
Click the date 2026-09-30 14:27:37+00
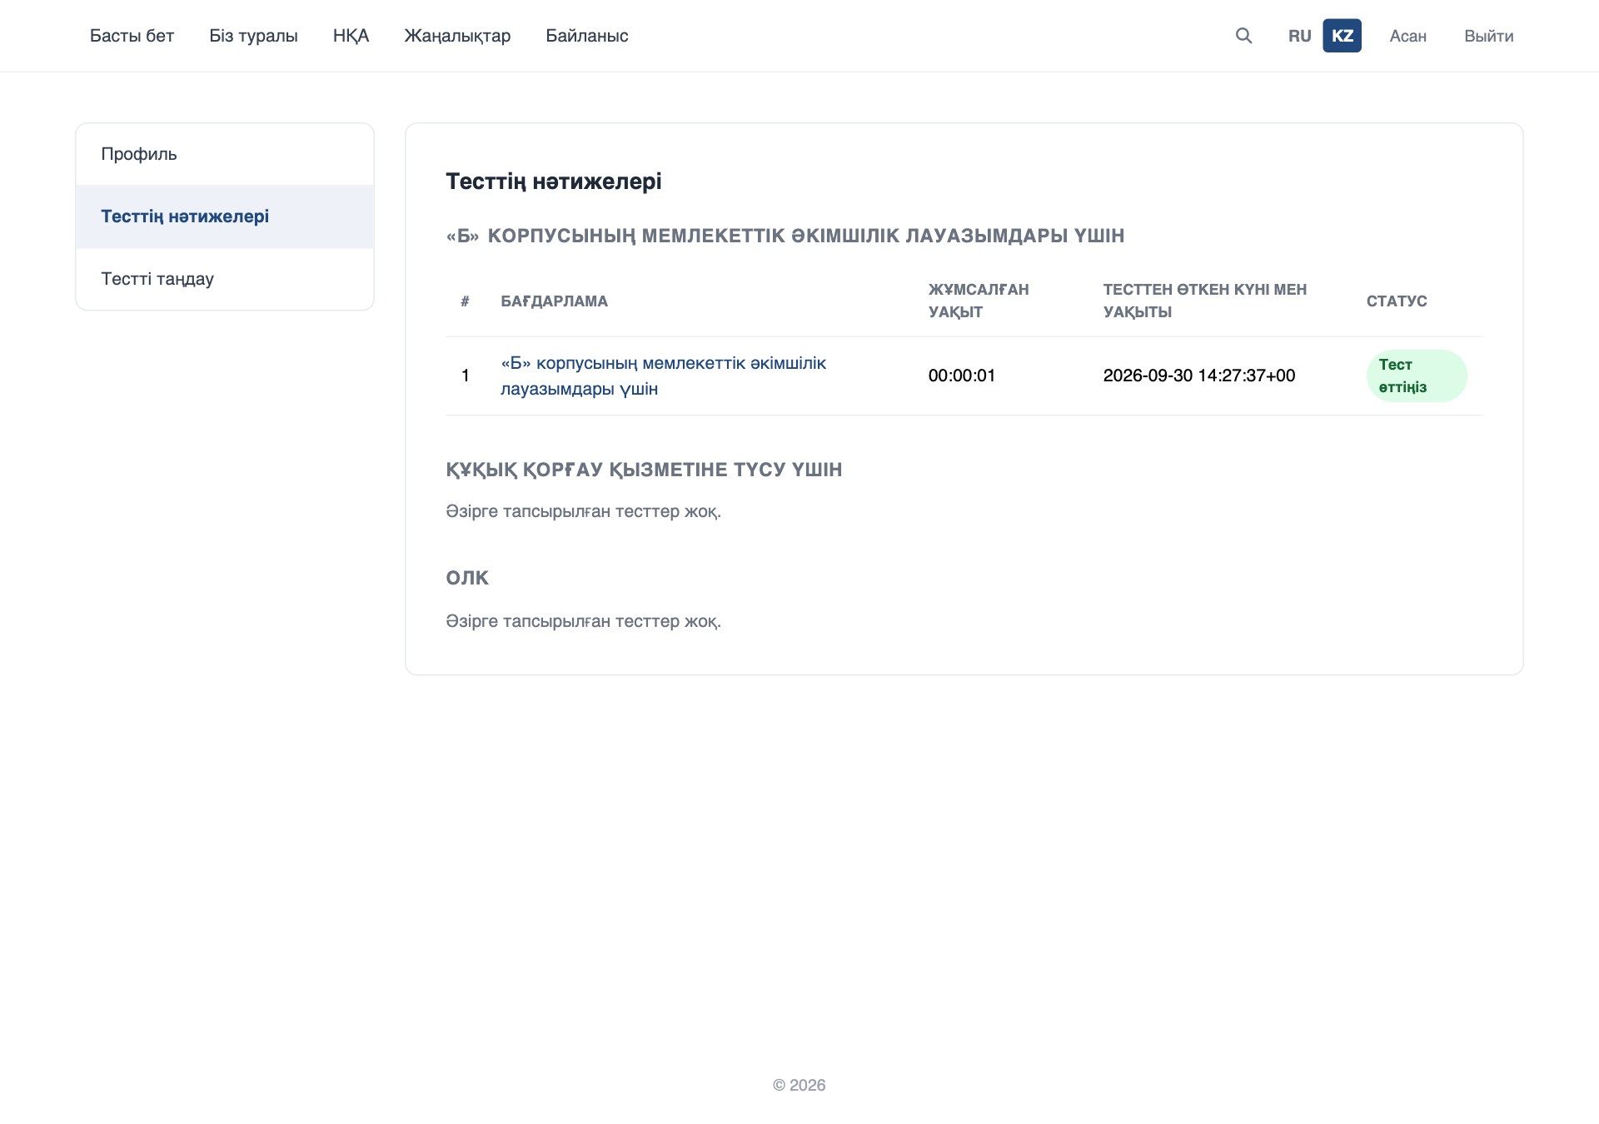[1199, 375]
